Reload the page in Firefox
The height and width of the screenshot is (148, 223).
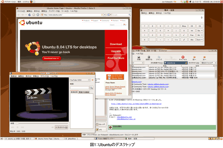click(x=30, y=15)
